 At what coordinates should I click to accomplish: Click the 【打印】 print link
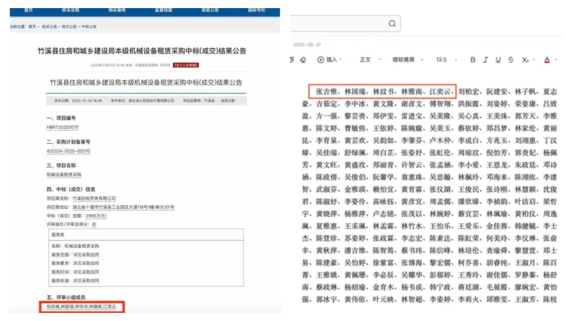[165, 65]
